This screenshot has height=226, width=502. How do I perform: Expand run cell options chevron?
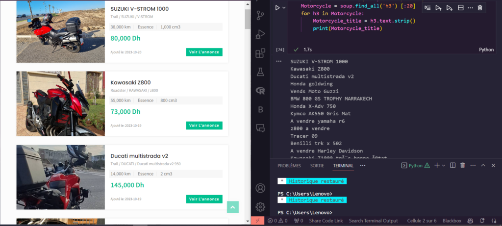pos(284,8)
